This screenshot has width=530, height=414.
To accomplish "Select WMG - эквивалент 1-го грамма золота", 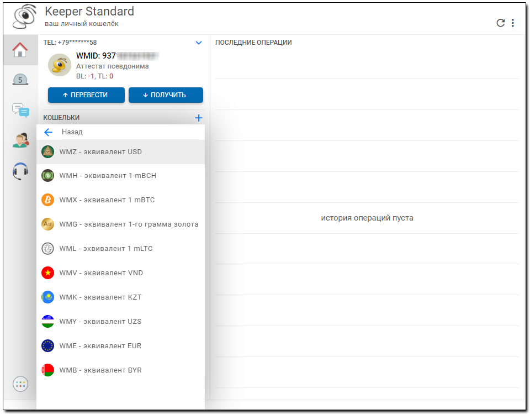I will tap(121, 224).
